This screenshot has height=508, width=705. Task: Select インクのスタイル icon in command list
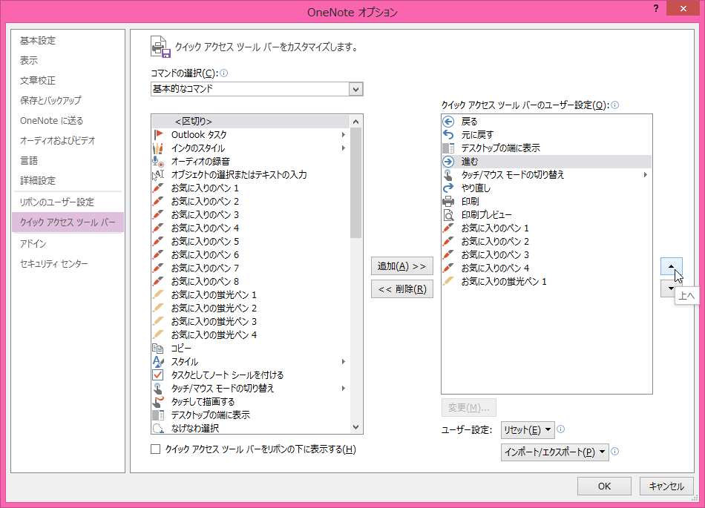pyautogui.click(x=158, y=148)
